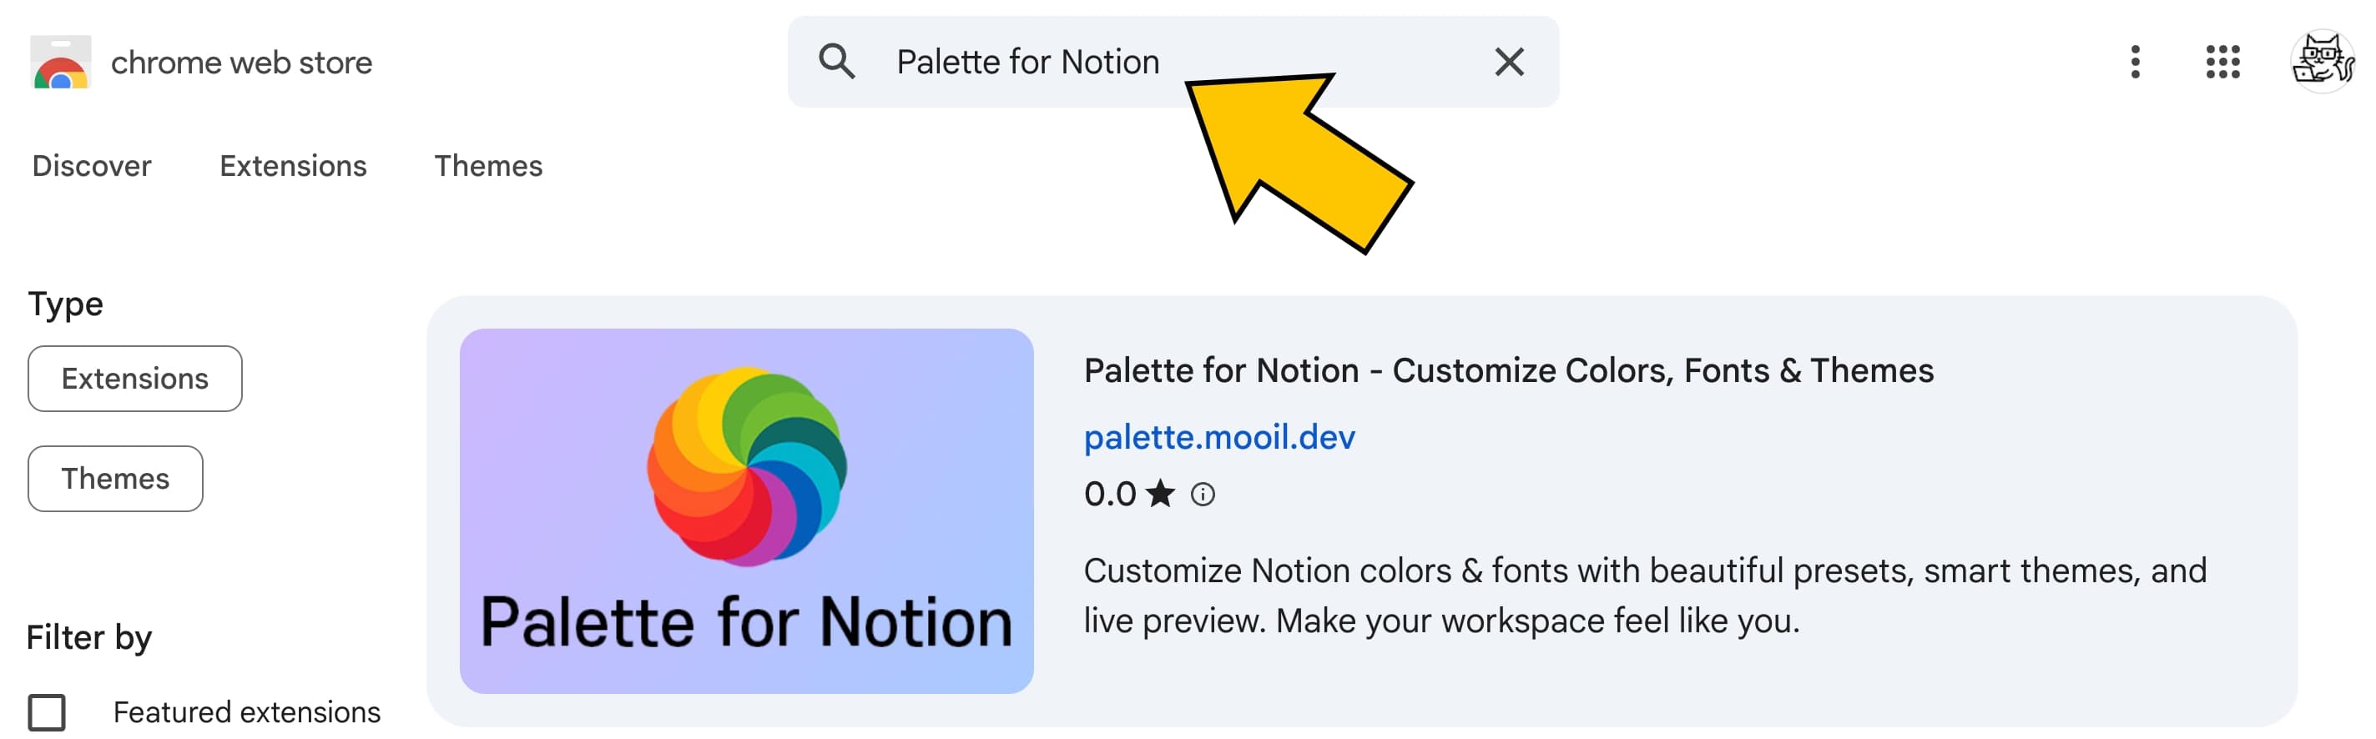This screenshot has width=2376, height=739.
Task: Open the rating info icon
Action: point(1203,495)
